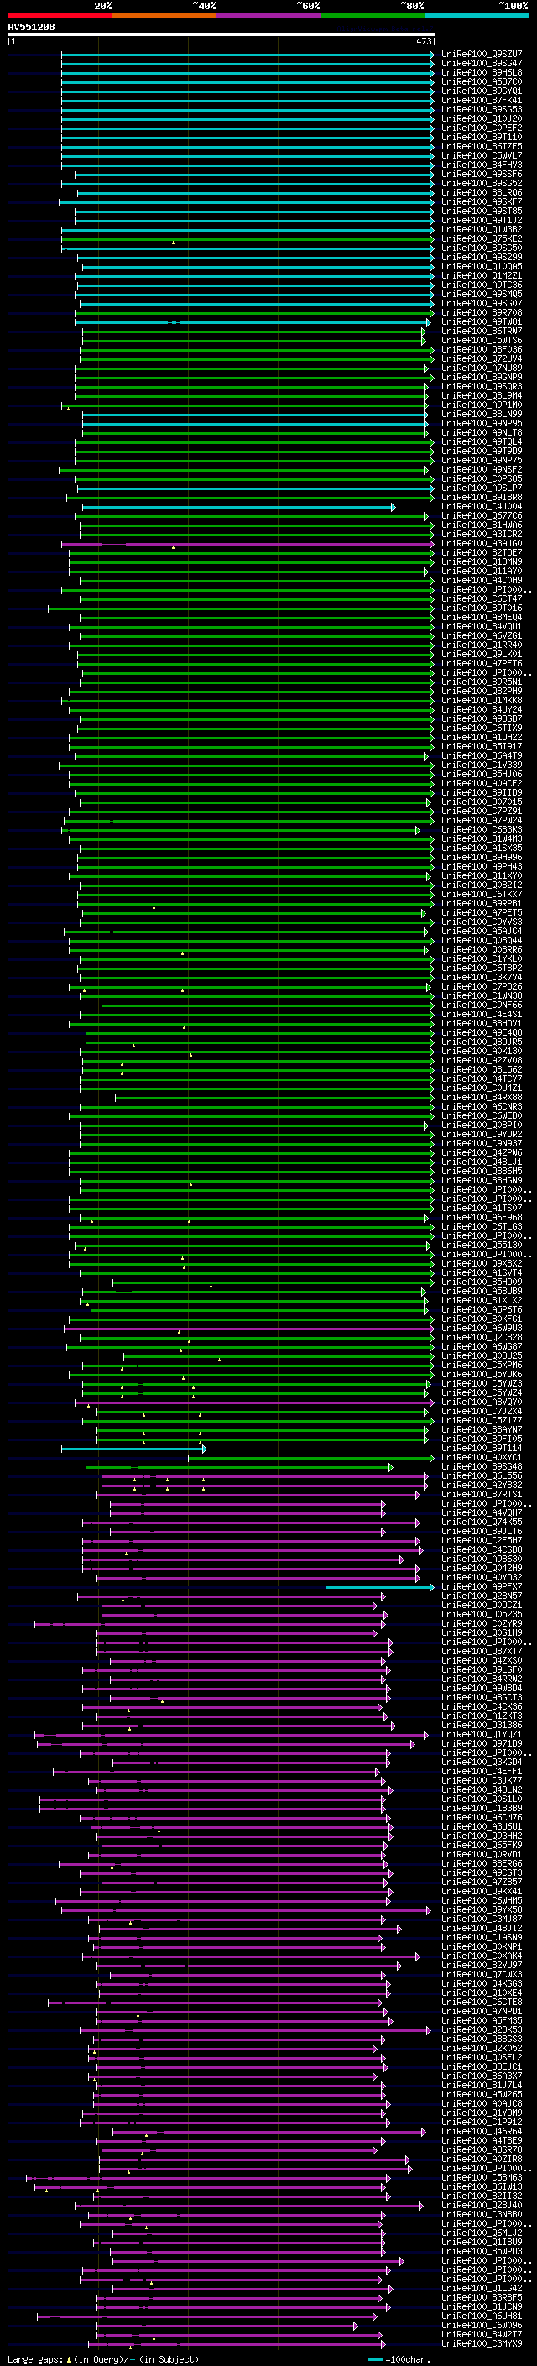
Task: Open hit UniRef100_A5B7C0
Action: coord(482,81)
